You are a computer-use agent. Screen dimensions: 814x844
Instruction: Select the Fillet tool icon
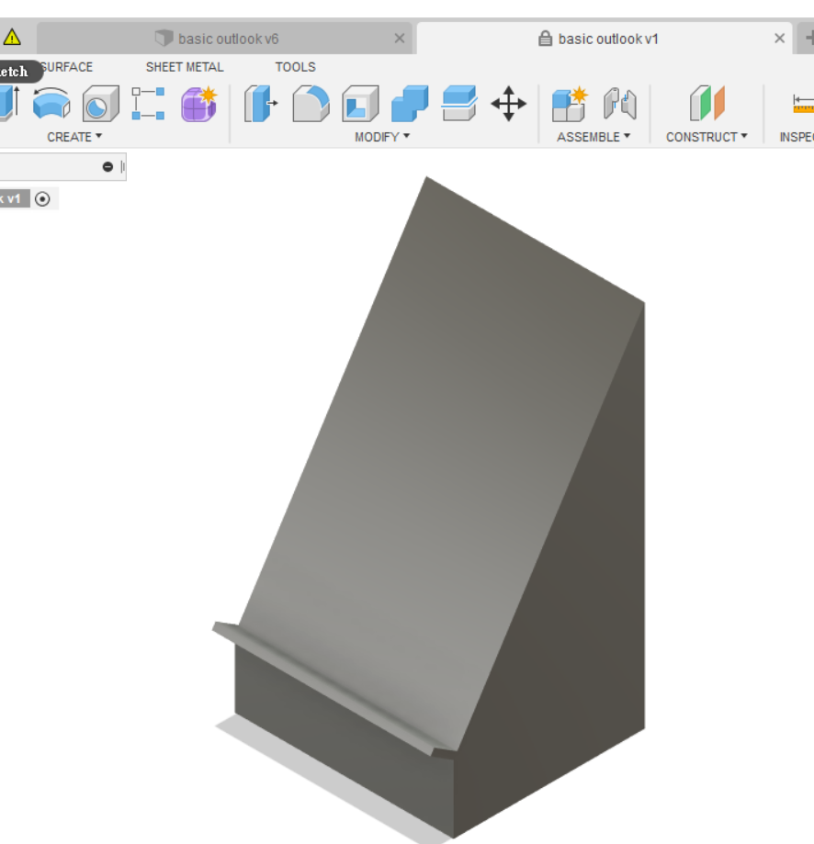[311, 104]
